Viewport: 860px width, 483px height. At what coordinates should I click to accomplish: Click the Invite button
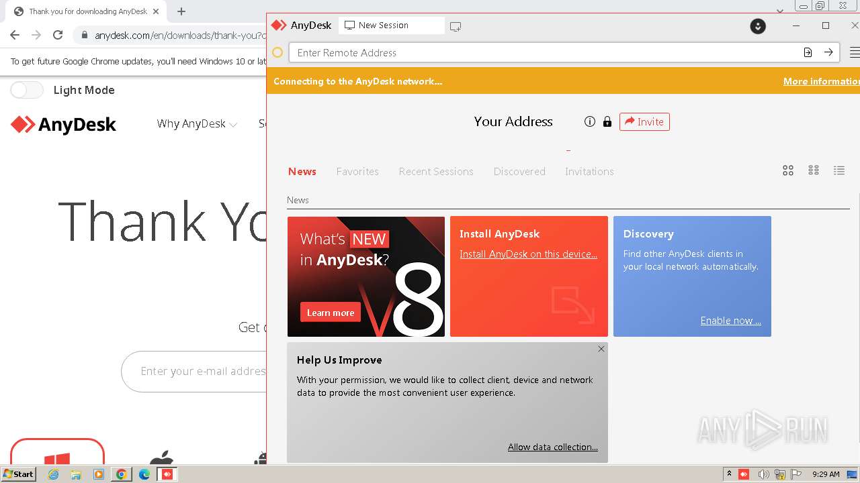pos(644,121)
